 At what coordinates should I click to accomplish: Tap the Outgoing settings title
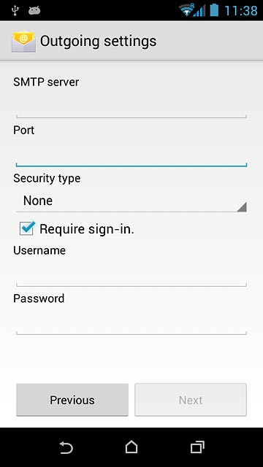[x=98, y=42]
